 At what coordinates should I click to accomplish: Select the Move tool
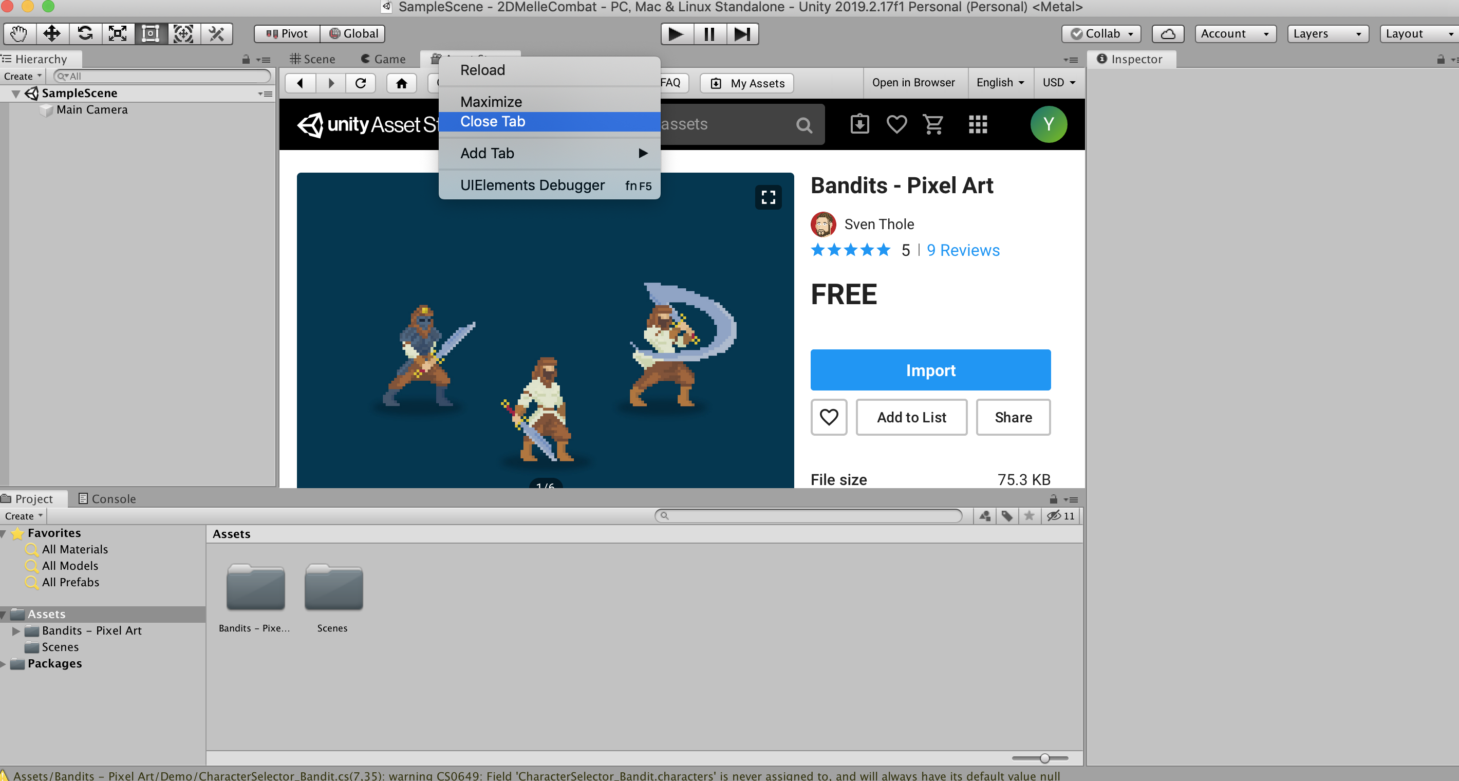click(x=51, y=33)
